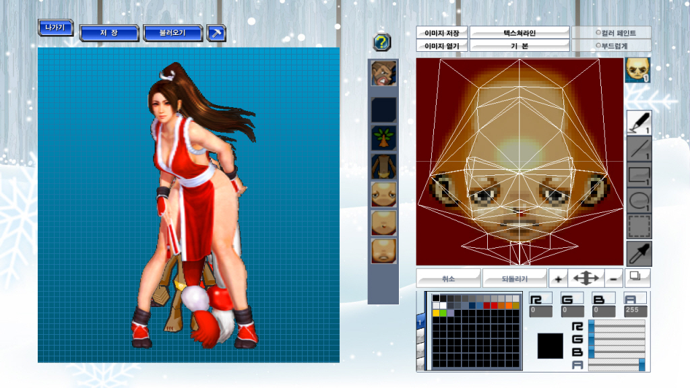
Task: Click the yellow face preview icon
Action: click(x=637, y=70)
